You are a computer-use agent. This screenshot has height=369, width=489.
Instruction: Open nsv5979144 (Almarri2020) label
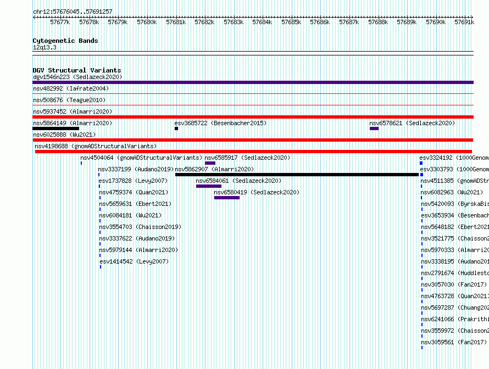(x=138, y=250)
